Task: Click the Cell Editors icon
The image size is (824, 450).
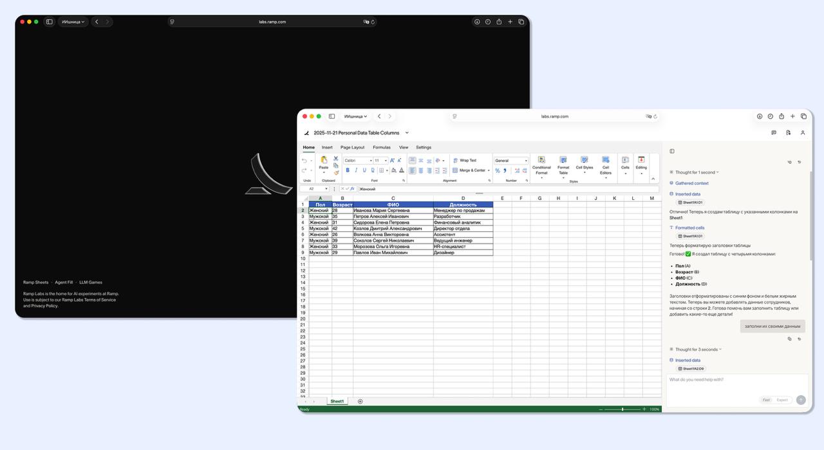Action: click(606, 159)
